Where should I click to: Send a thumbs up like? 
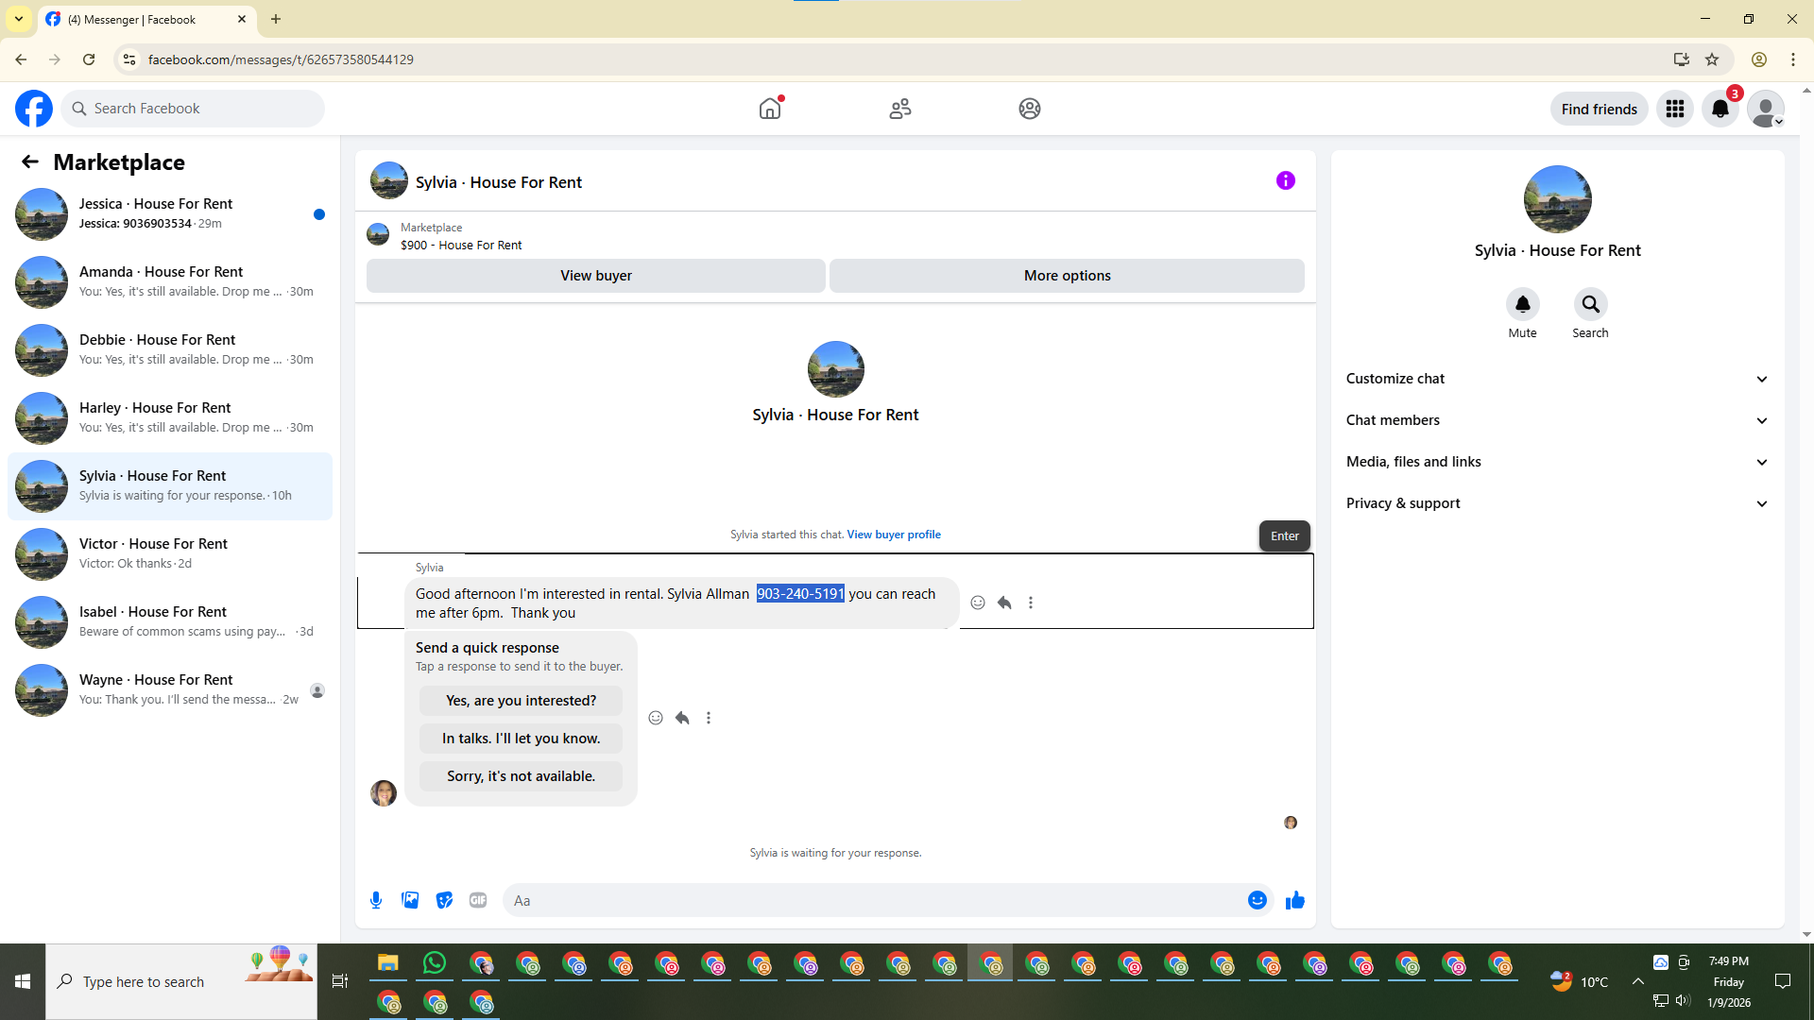[1294, 900]
